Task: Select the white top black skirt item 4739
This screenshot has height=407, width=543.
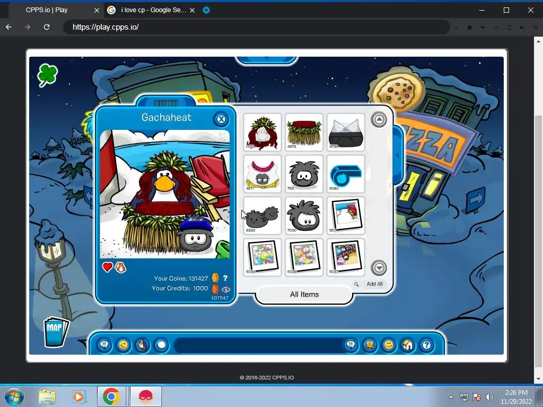Action: [346, 132]
